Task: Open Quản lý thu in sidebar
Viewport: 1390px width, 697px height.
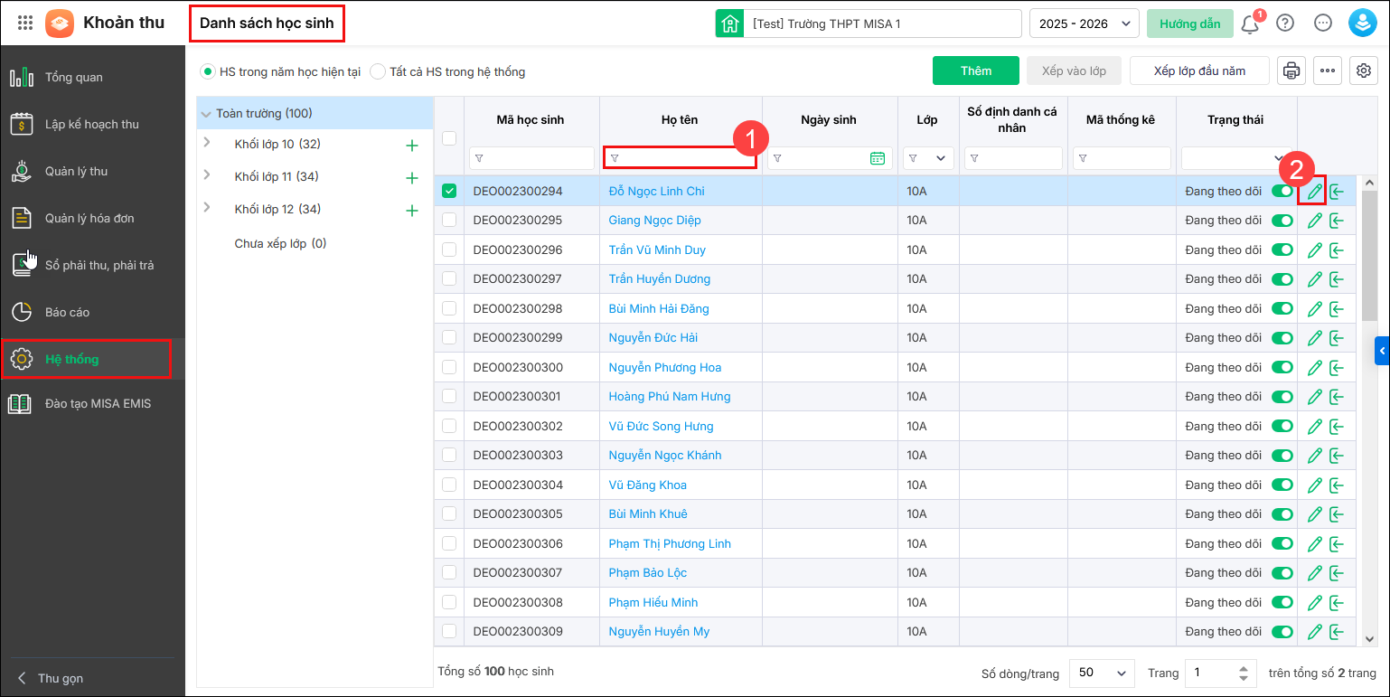Action: point(81,171)
